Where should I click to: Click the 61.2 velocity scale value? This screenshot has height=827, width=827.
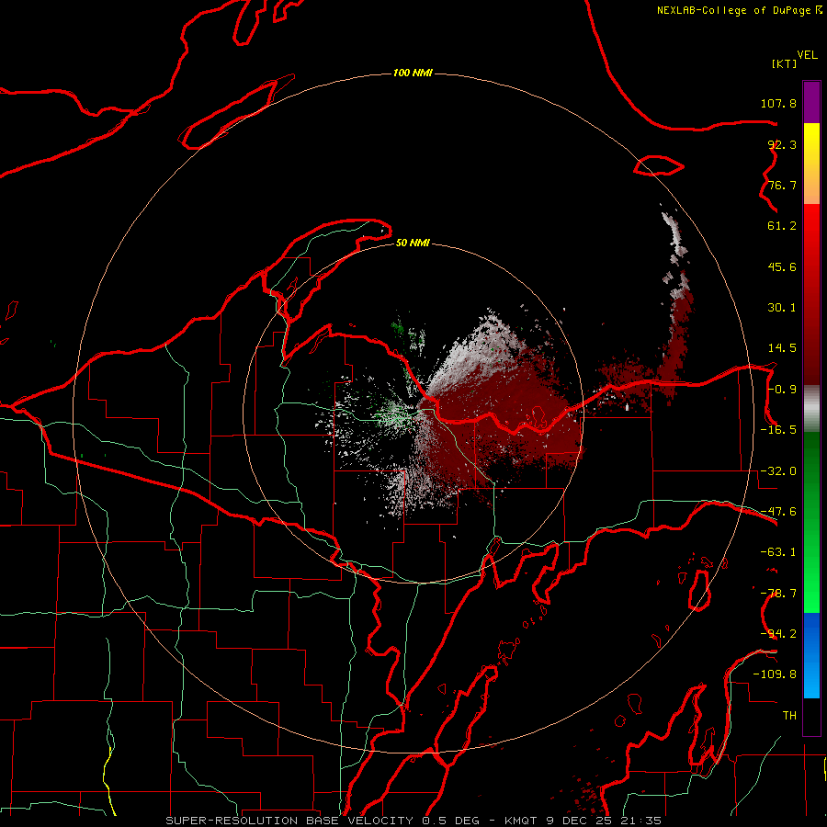click(782, 226)
